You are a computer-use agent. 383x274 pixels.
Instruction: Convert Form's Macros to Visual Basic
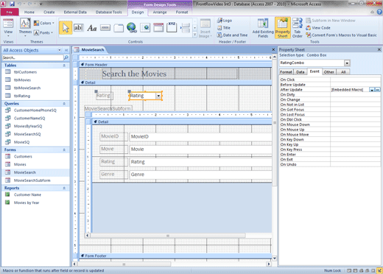(341, 35)
